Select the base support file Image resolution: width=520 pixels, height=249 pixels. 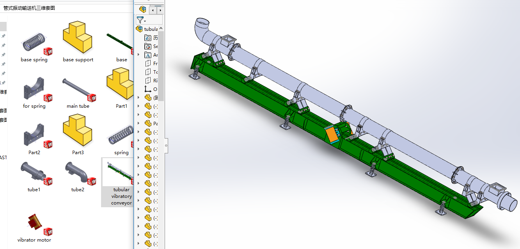(x=78, y=43)
